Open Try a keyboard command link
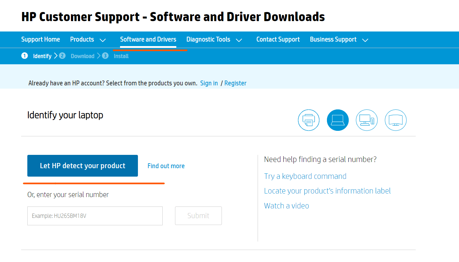Screen dimensions: 459x262 pos(305,176)
